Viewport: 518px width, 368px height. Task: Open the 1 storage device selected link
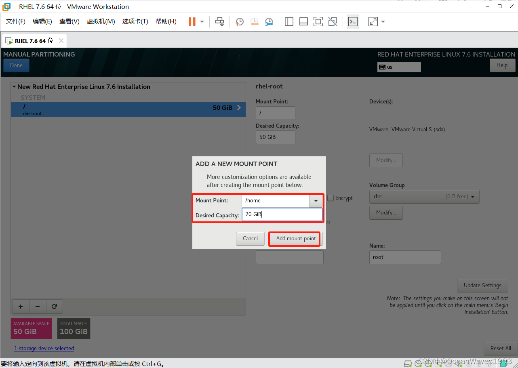tap(44, 348)
